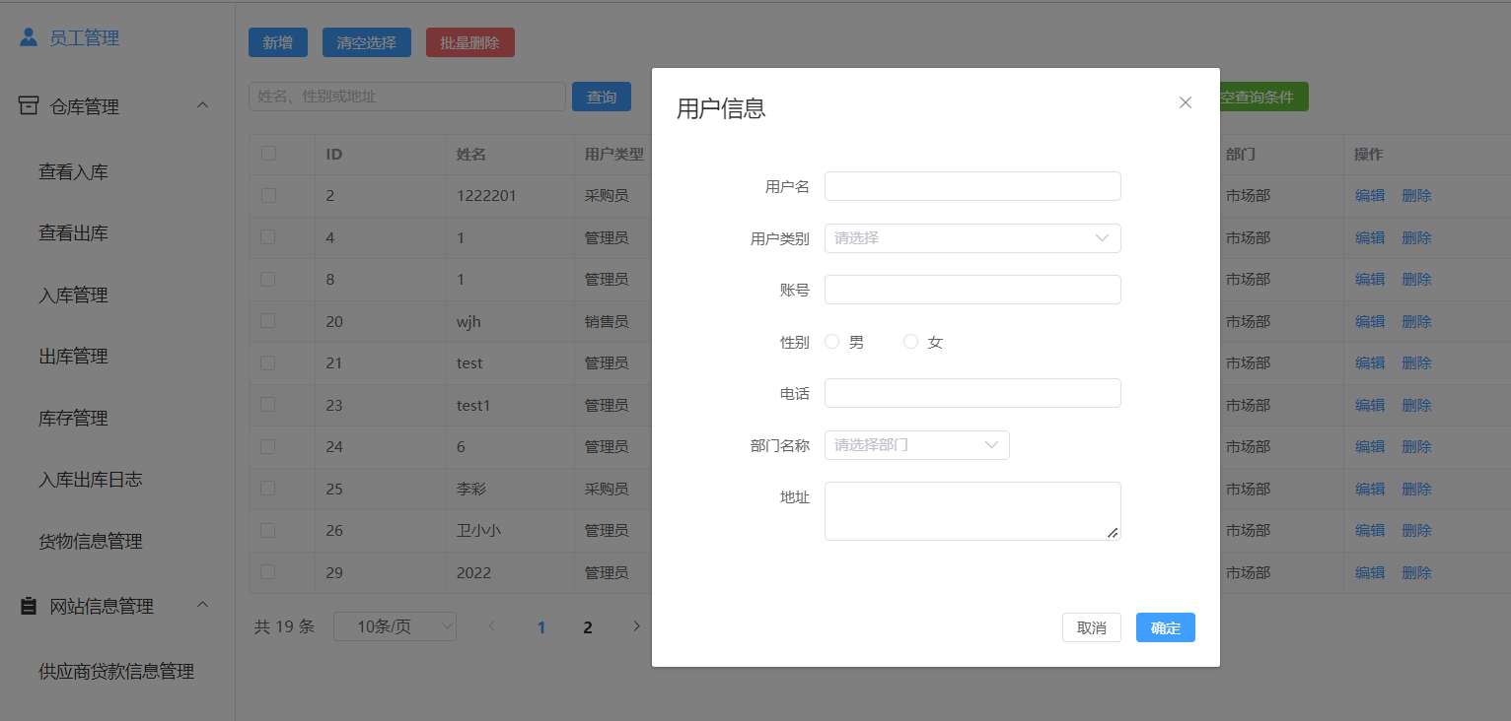
Task: Check the row checkbox for ID 29
Action: (x=268, y=572)
